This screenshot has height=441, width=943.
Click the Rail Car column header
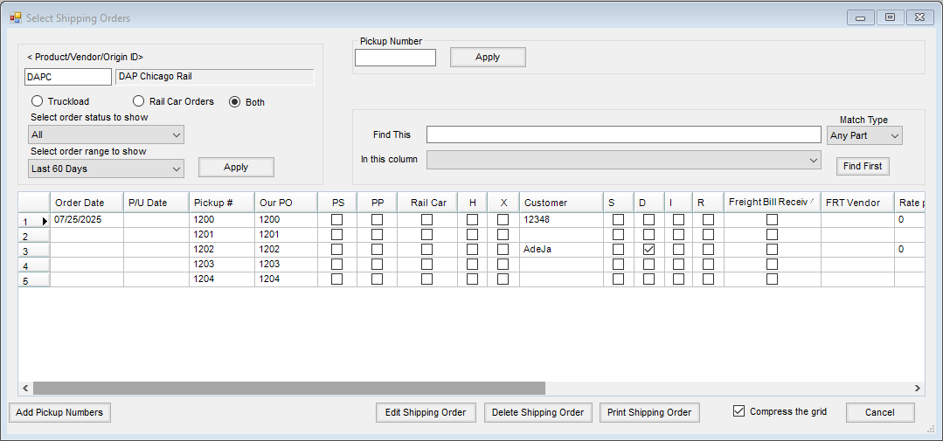point(427,203)
